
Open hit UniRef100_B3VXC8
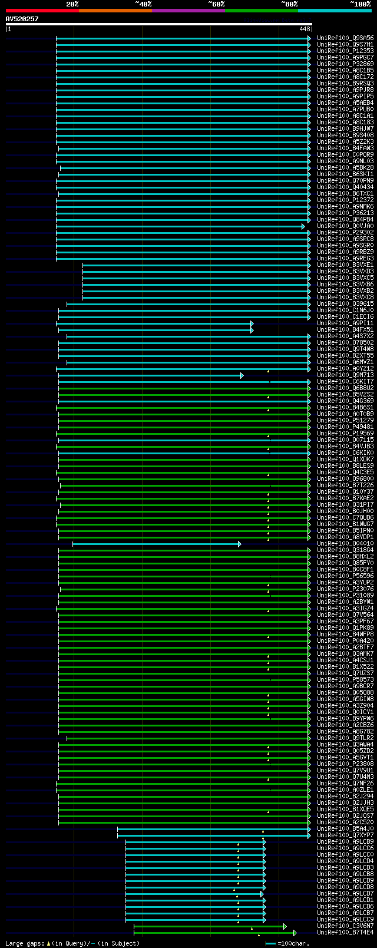[x=345, y=297]
